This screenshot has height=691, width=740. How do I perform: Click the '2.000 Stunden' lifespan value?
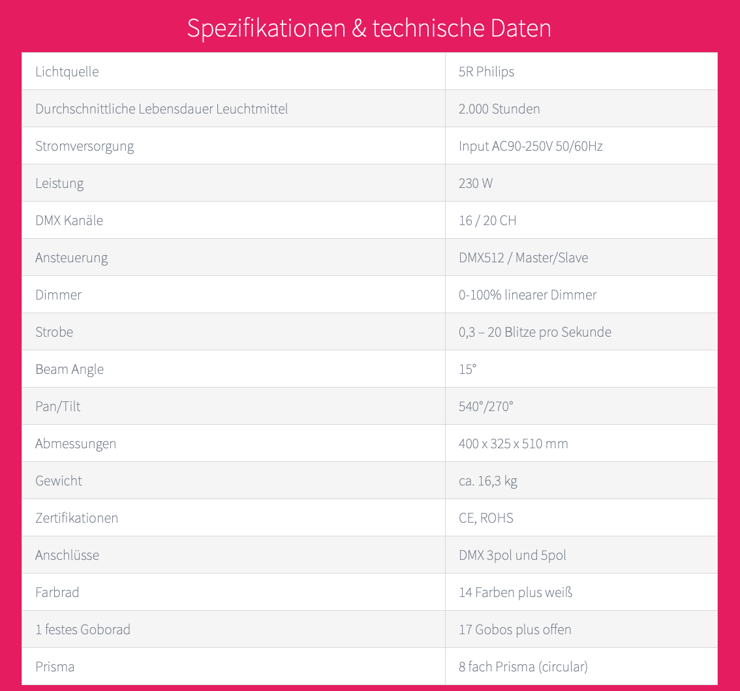(499, 109)
